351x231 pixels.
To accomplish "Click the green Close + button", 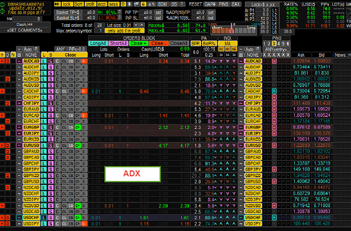I will click(x=139, y=43).
